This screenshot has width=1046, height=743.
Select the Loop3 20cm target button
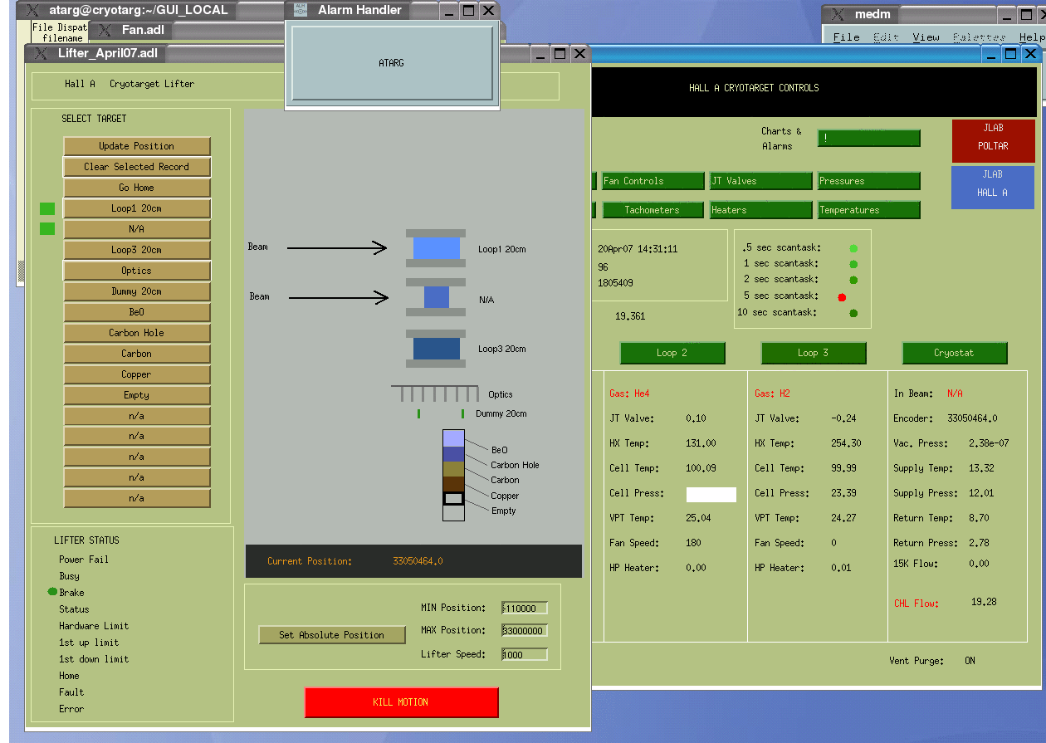(x=137, y=250)
